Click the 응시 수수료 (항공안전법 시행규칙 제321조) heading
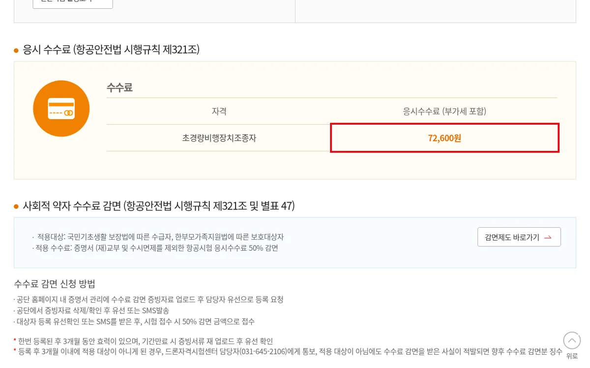Image resolution: width=590 pixels, height=368 pixels. click(111, 50)
